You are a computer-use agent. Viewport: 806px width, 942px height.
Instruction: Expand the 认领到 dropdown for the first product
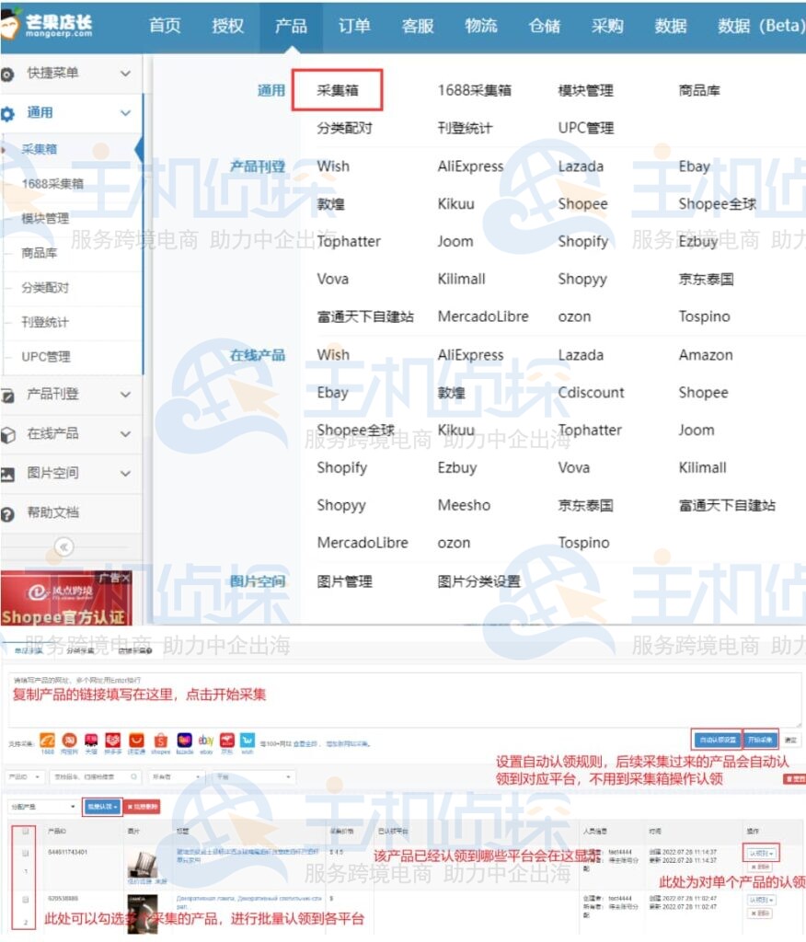[762, 852]
